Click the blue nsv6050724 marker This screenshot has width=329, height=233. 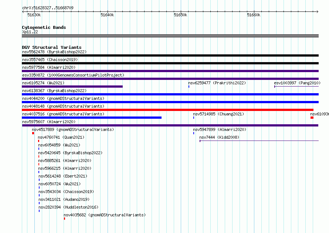pyautogui.click(x=39, y=188)
